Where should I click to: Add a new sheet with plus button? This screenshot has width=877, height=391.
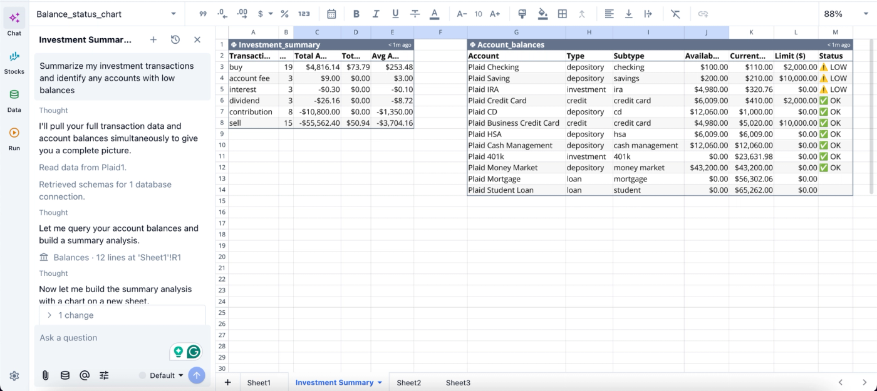pyautogui.click(x=227, y=382)
